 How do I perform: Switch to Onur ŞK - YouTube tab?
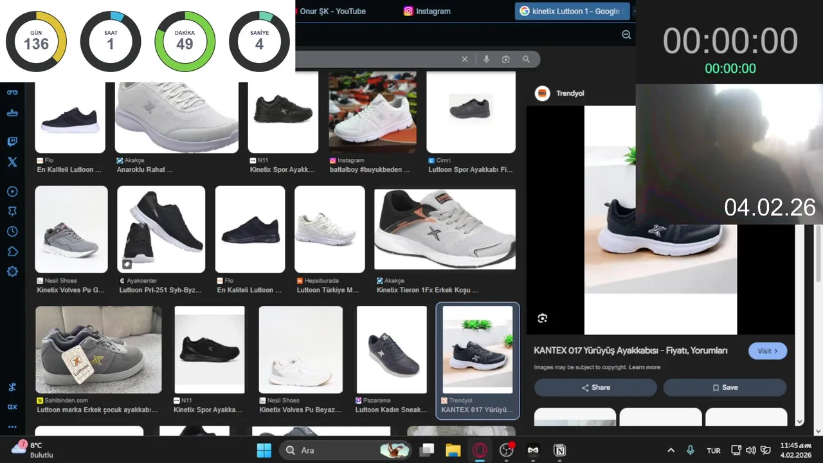(332, 11)
